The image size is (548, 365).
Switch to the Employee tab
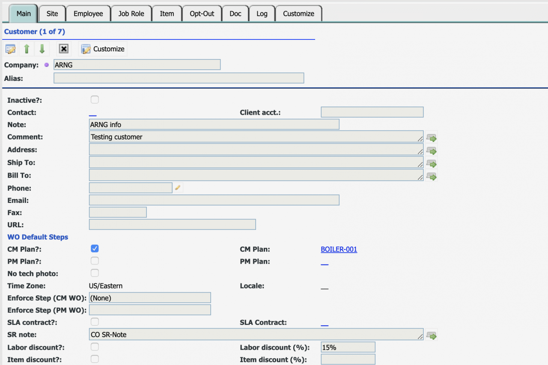click(x=88, y=14)
